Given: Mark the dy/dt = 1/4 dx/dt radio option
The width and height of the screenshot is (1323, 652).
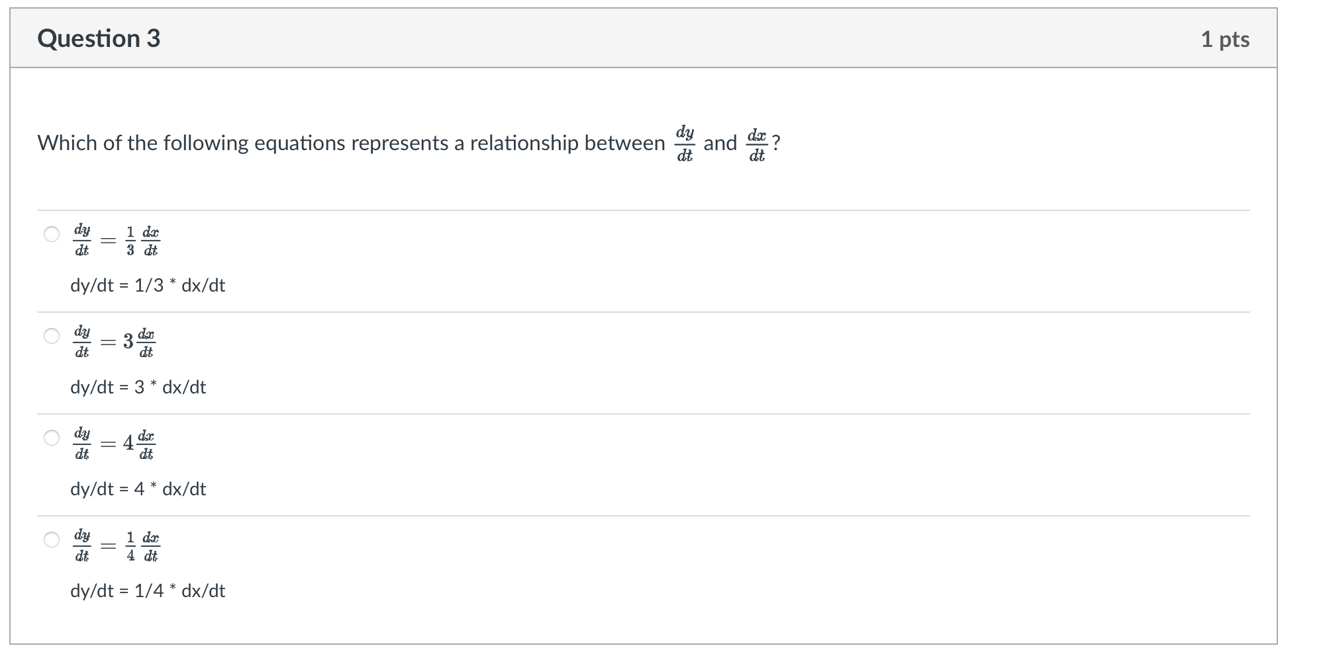Looking at the screenshot, I should coord(52,540).
